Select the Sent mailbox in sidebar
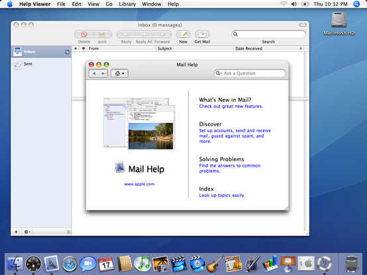367x275 pixels. (x=41, y=64)
